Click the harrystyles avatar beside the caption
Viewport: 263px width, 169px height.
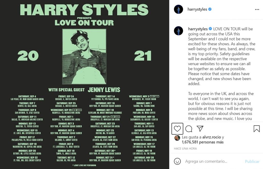[x=178, y=31]
